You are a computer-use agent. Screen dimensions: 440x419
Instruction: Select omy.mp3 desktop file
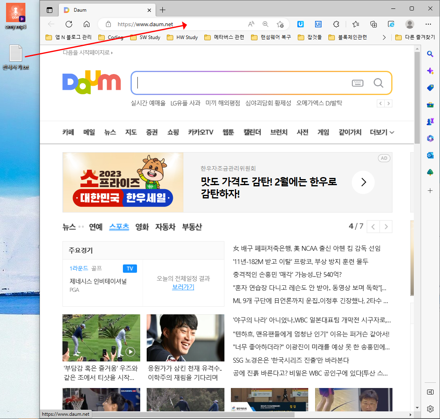(x=16, y=16)
